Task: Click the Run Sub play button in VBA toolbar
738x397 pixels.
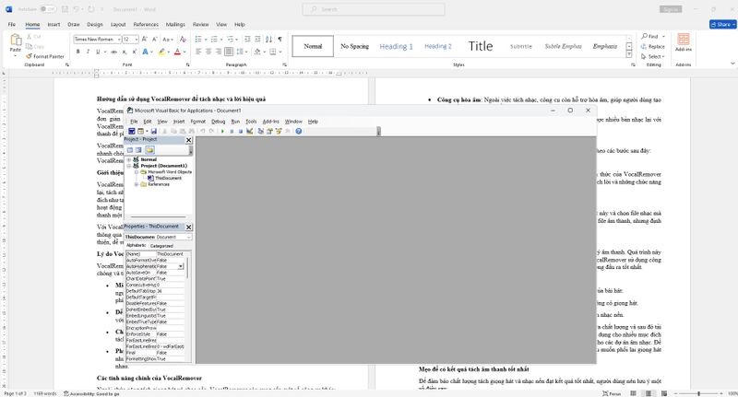Action: 222,132
